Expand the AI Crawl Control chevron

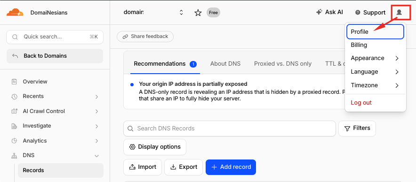point(97,112)
